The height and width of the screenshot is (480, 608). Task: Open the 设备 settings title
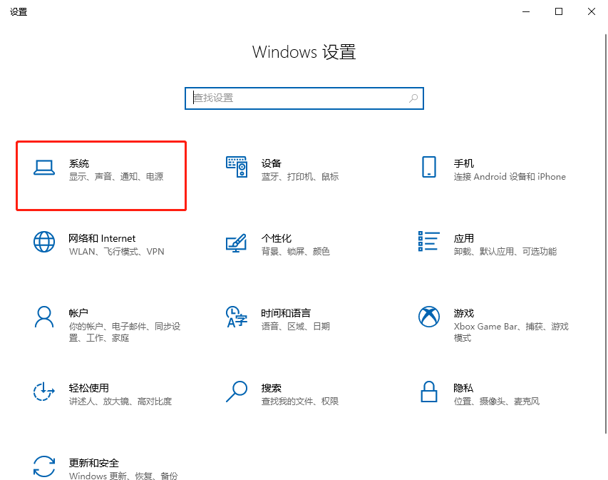click(x=271, y=163)
